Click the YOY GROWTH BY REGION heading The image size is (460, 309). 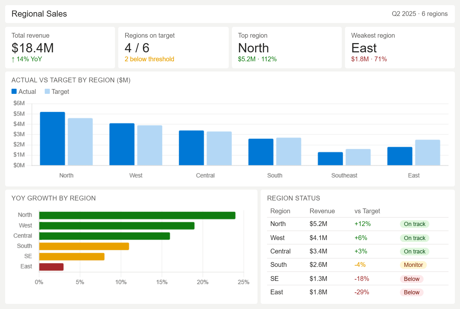click(x=54, y=198)
